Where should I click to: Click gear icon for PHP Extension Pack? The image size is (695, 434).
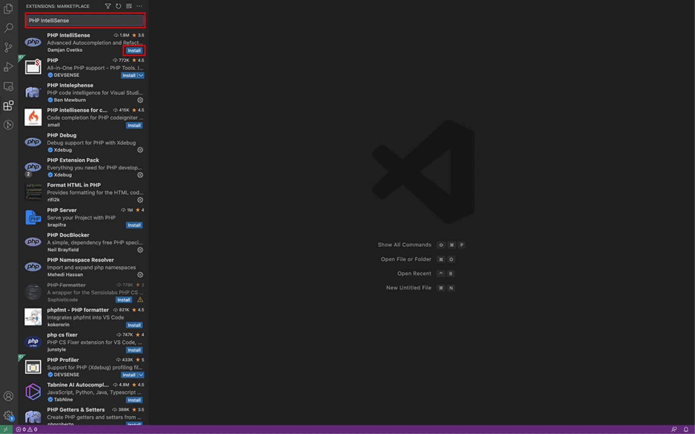click(140, 175)
